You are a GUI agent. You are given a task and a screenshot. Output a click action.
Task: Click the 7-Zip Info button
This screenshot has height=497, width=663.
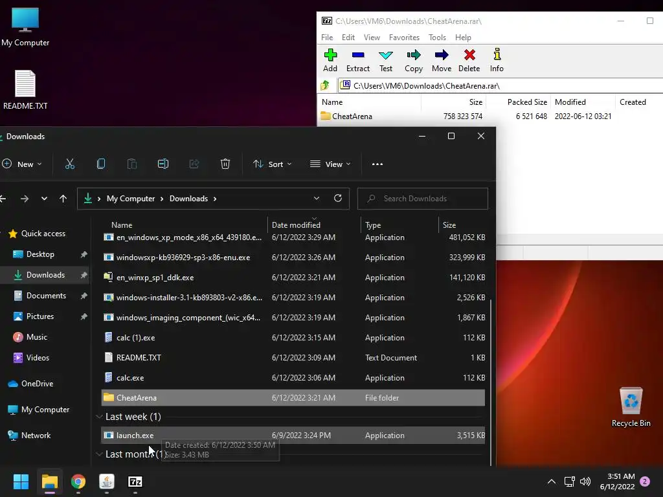click(x=497, y=60)
